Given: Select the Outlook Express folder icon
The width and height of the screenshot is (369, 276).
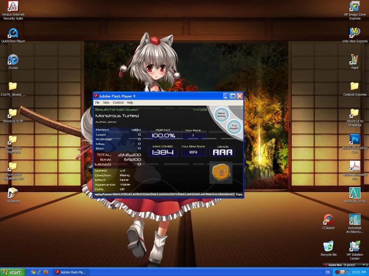Looking at the screenshot, I should [355, 89].
